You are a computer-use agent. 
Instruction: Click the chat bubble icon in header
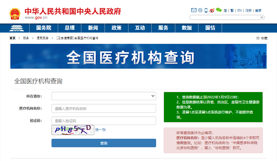[x=200, y=10]
